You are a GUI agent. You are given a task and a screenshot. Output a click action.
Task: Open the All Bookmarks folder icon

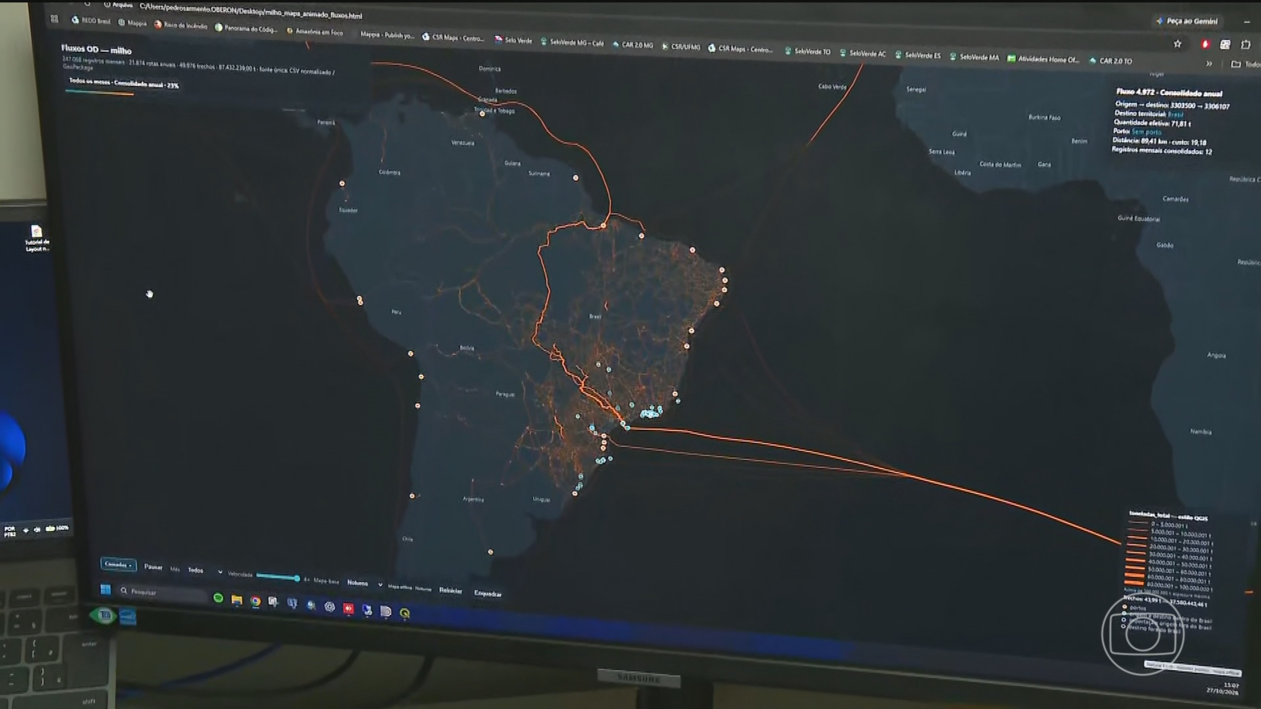click(x=1235, y=64)
